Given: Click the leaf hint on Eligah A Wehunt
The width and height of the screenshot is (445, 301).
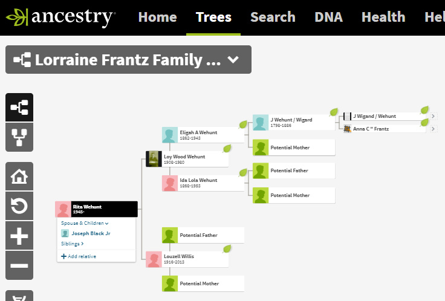Looking at the screenshot, I should pos(243,124).
